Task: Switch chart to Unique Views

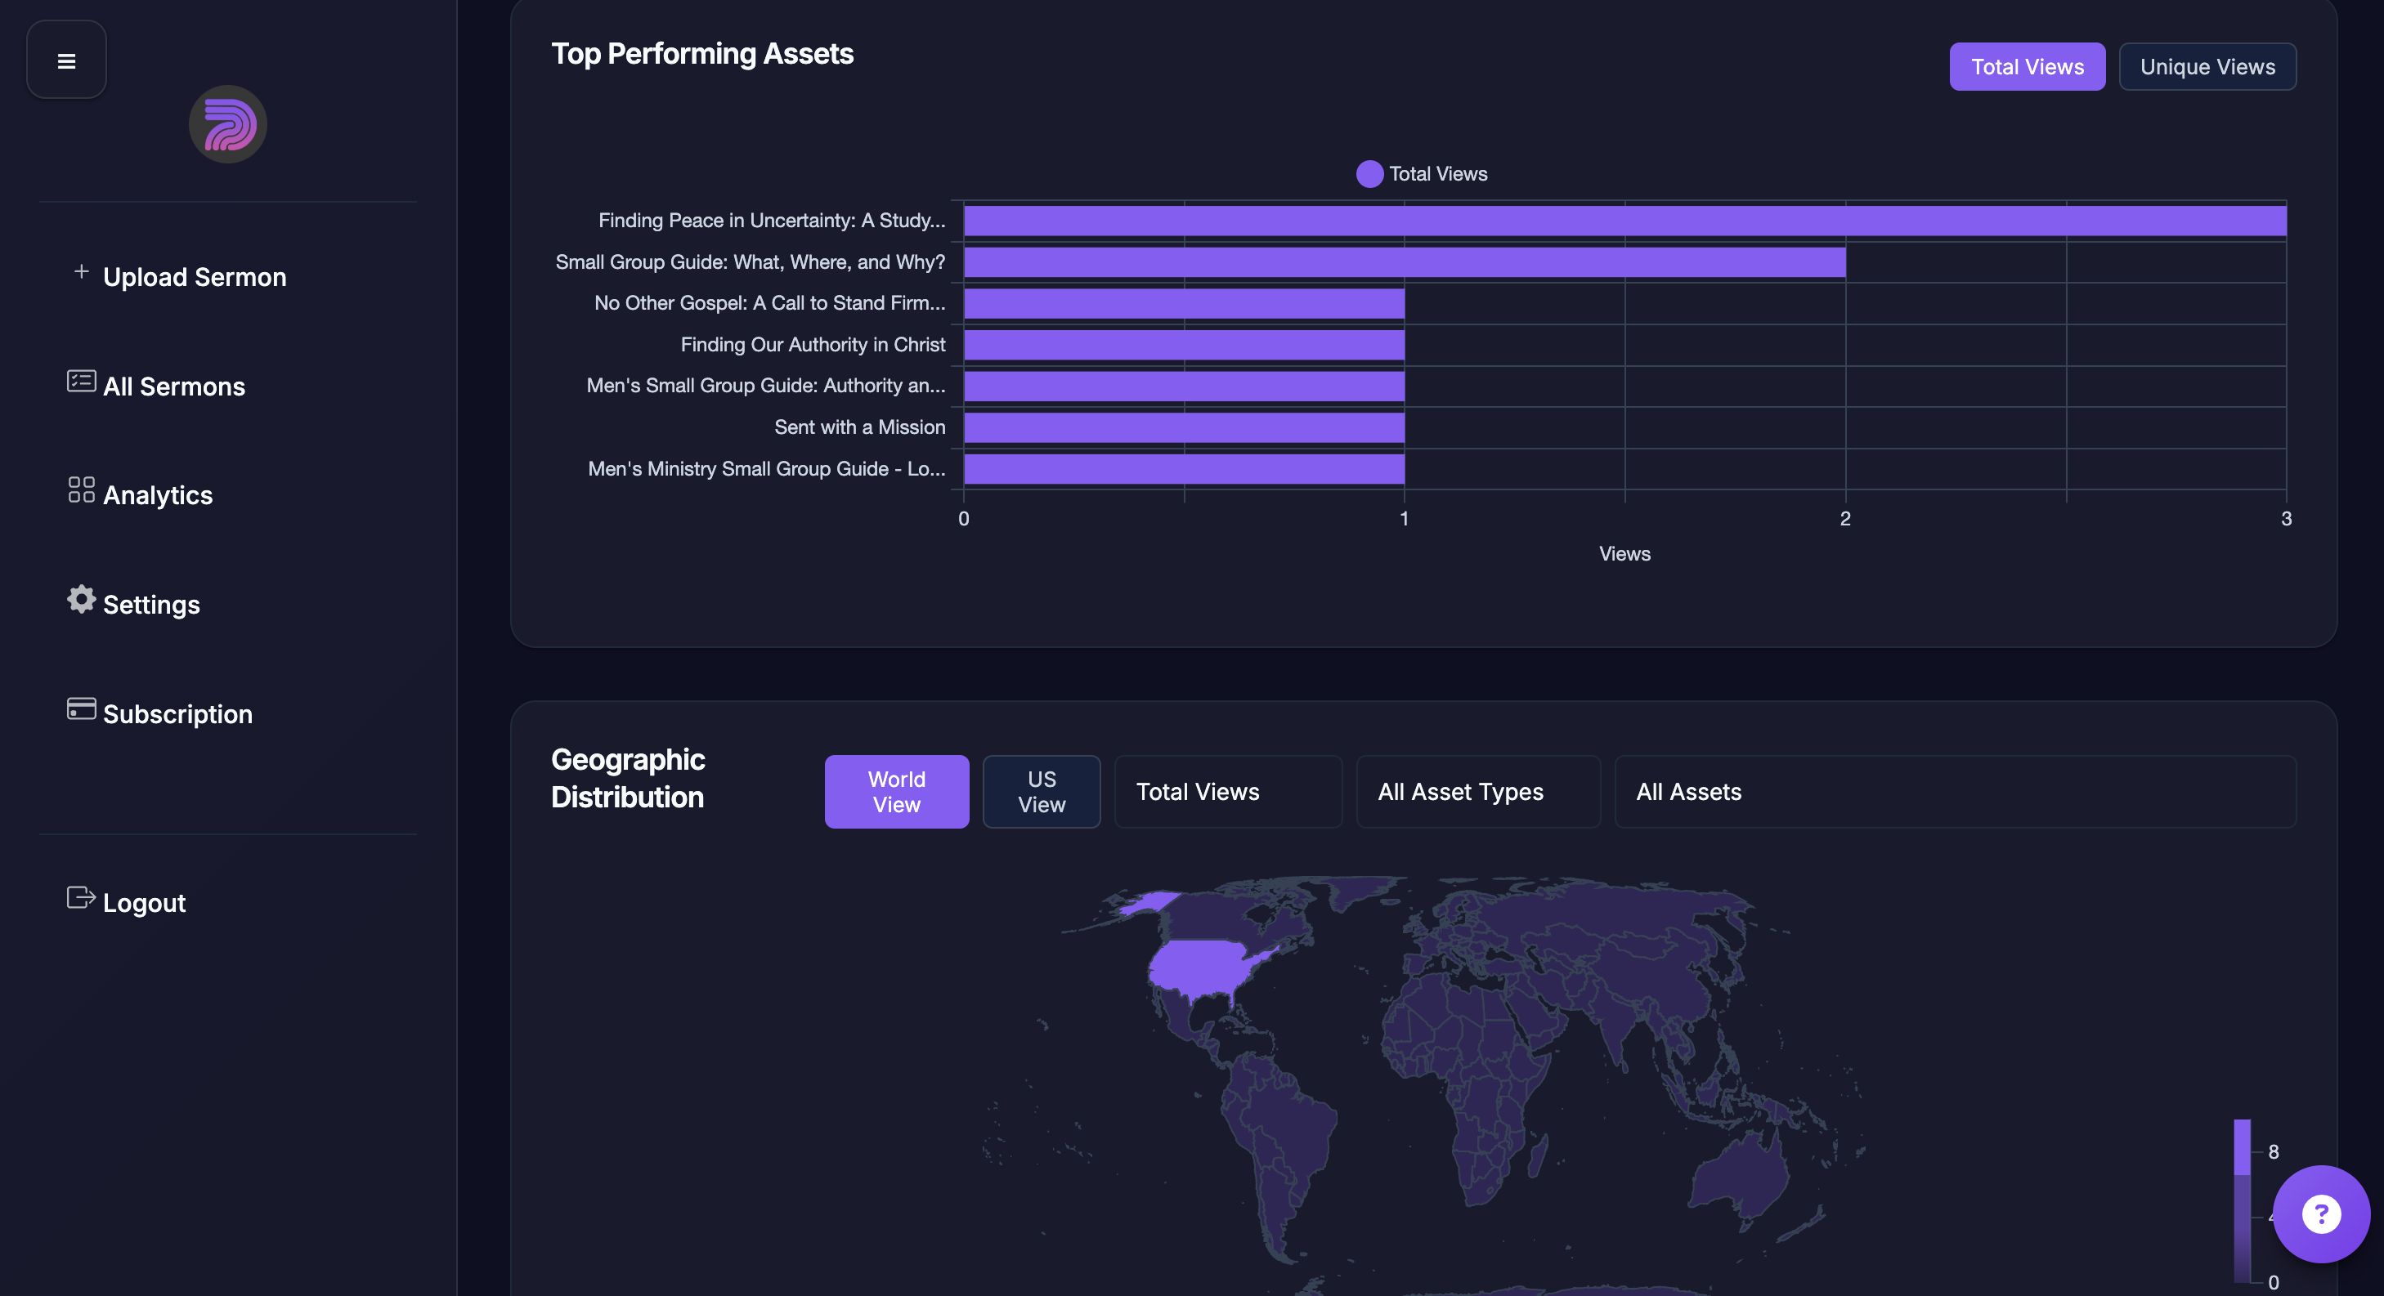Action: (2207, 67)
